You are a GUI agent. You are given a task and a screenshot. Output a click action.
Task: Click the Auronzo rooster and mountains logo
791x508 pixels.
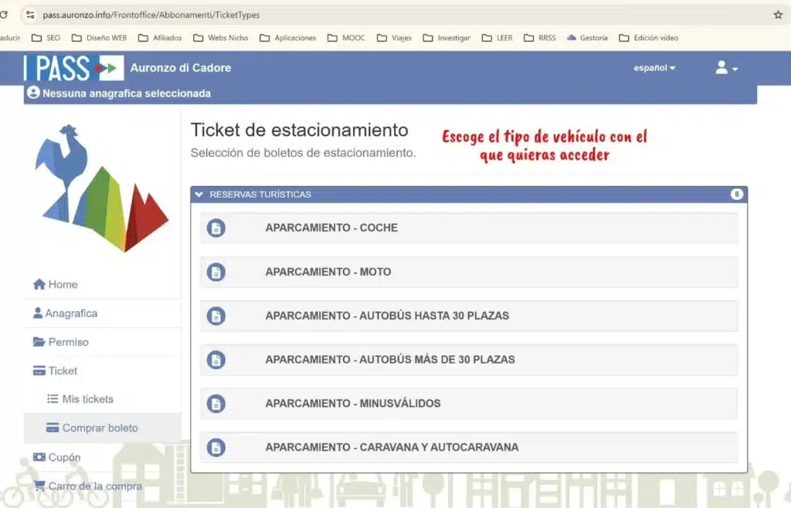(x=101, y=188)
